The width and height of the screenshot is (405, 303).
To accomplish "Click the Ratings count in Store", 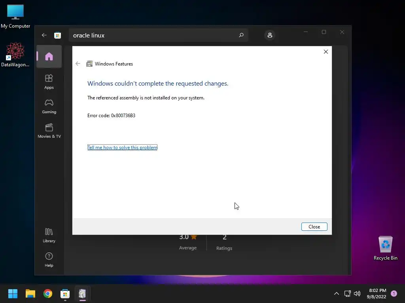I will pyautogui.click(x=224, y=243).
